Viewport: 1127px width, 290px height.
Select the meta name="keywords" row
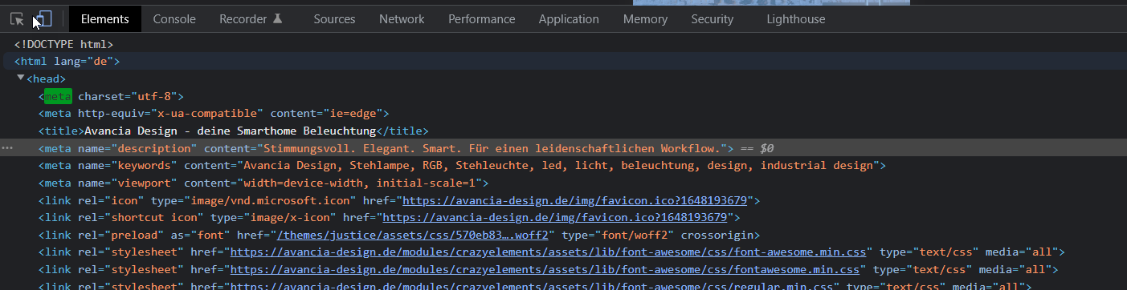pos(462,166)
